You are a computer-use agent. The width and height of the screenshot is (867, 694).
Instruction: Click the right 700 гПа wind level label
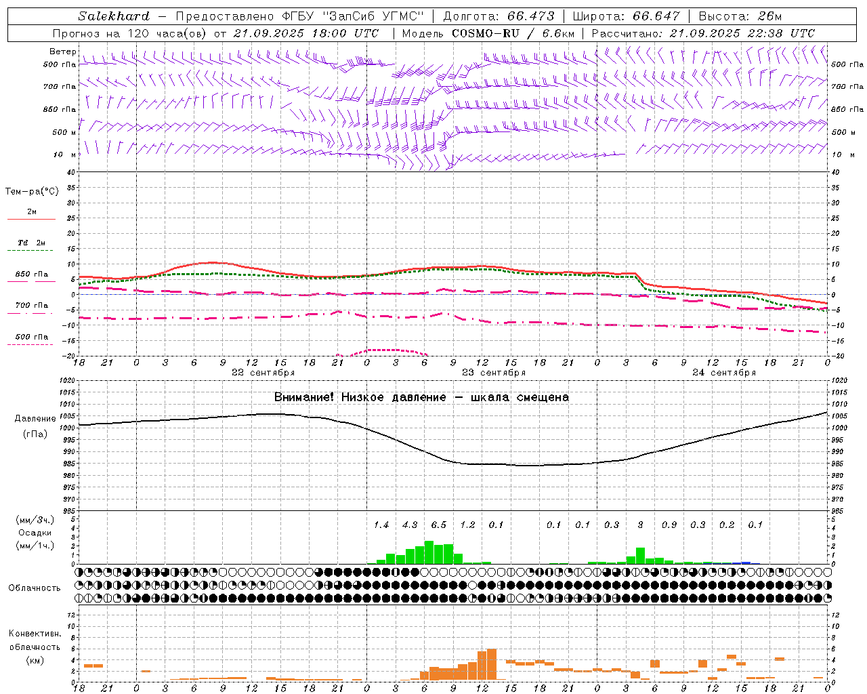(847, 87)
